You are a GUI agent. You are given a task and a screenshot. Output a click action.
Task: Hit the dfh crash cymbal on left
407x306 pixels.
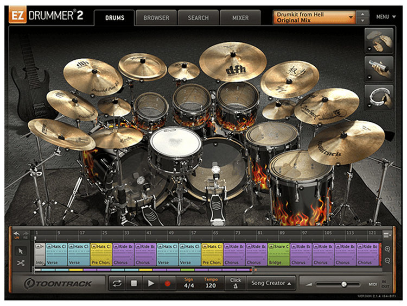click(93, 77)
